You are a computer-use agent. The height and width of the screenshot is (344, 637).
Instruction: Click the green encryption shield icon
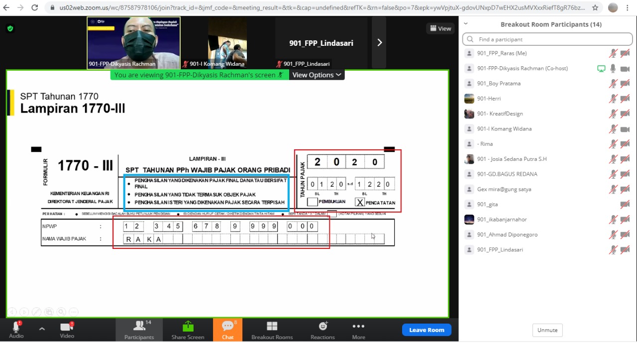(10, 28)
